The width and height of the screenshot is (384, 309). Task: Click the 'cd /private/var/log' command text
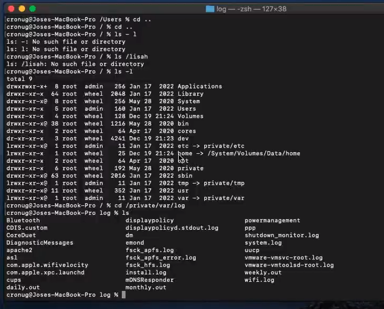(149, 206)
